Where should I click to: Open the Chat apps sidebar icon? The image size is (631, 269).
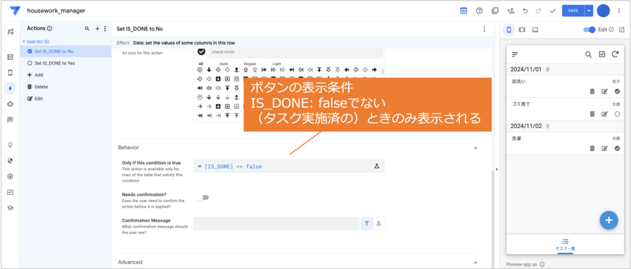(x=10, y=120)
